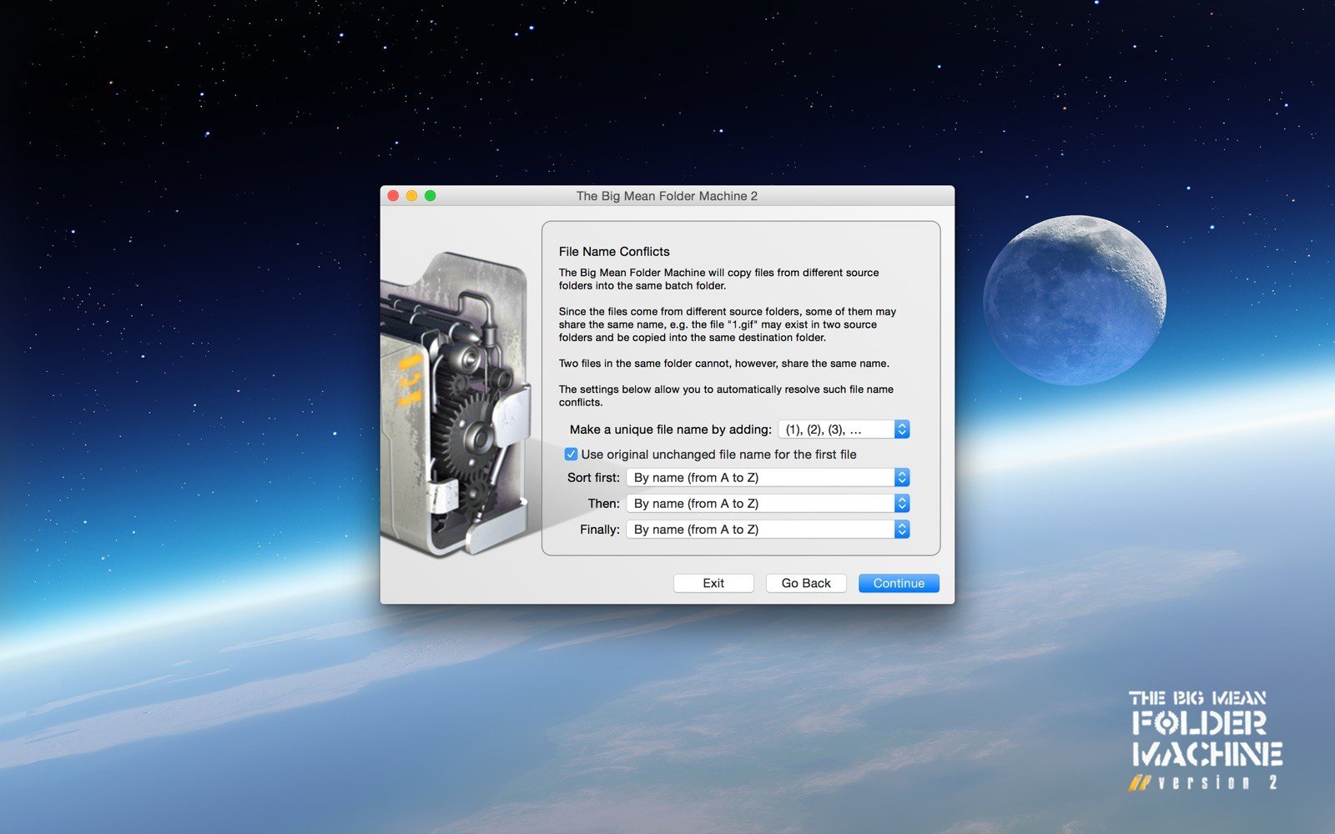Click the Go Back button

(806, 583)
